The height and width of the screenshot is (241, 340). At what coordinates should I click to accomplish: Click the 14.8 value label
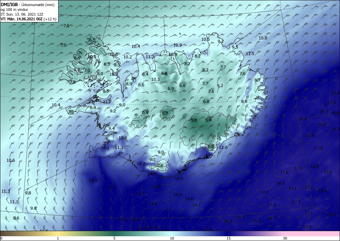coord(93,180)
